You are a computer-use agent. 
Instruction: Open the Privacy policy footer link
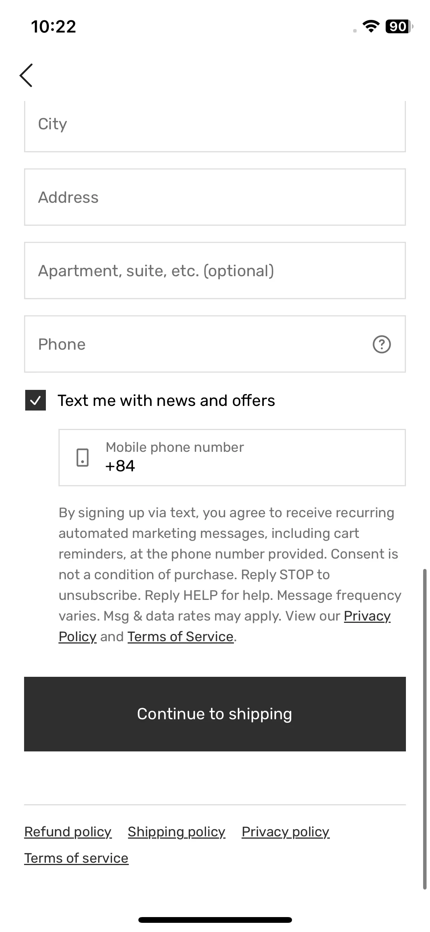(286, 832)
